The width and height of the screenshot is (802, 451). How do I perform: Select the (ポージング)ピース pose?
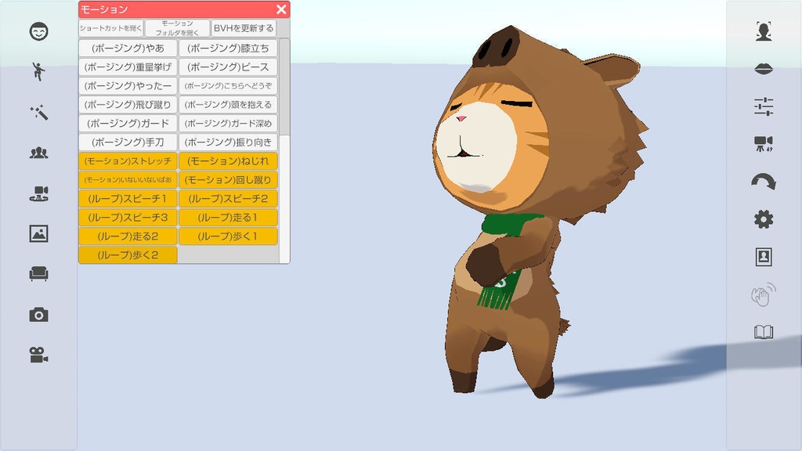227,67
